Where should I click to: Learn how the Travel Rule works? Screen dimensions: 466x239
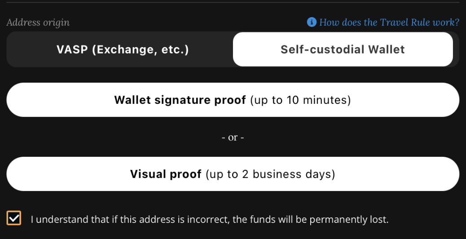point(389,22)
